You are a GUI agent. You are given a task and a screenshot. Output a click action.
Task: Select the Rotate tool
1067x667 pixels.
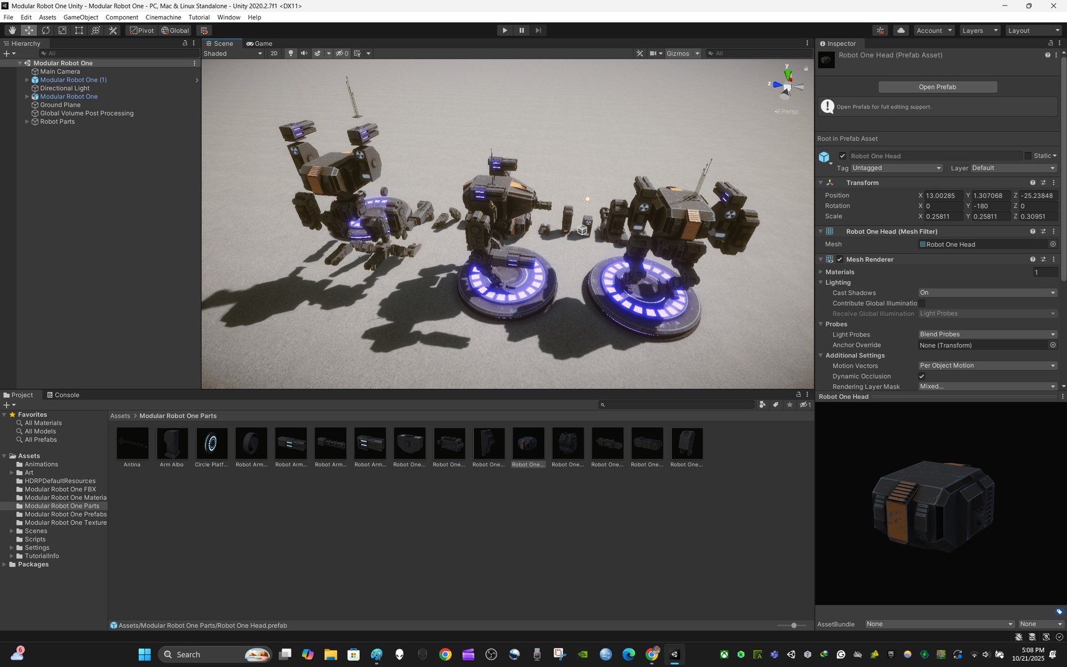46,30
